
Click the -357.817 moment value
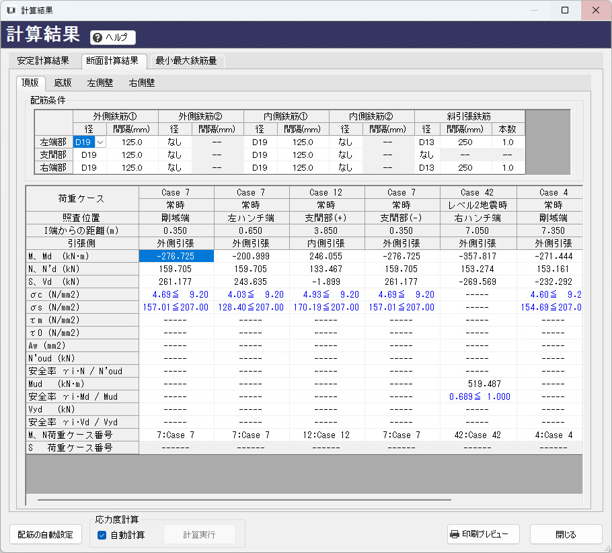tap(477, 256)
